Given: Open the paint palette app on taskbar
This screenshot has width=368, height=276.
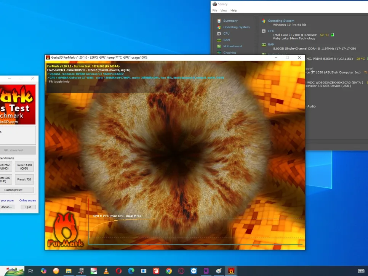Looking at the screenshot, I should point(219,271).
